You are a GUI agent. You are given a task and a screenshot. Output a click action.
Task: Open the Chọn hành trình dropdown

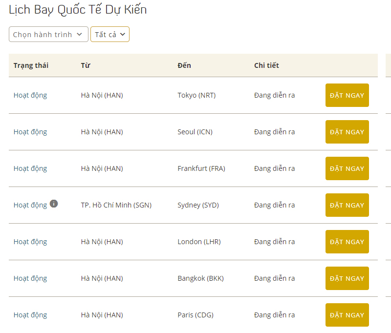[48, 34]
